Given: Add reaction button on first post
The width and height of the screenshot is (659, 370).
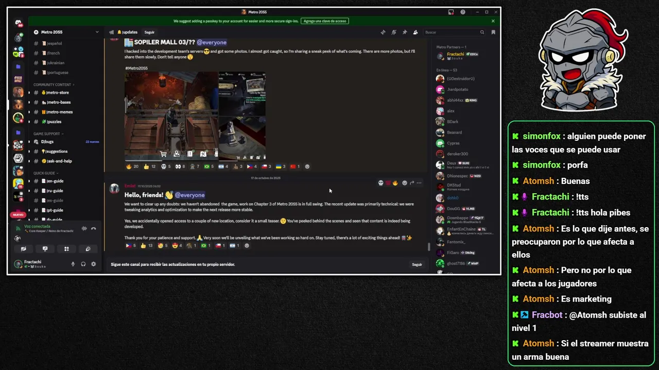Looking at the screenshot, I should (307, 166).
